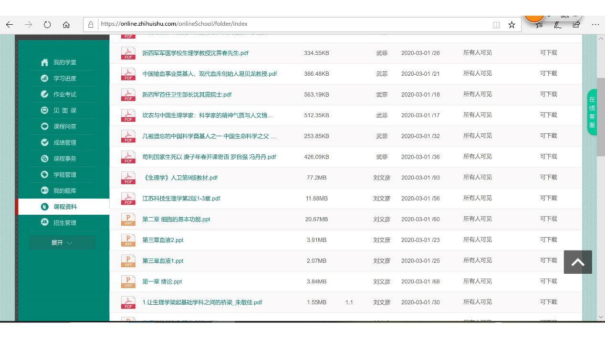
Task: Open 成绩管理 from sidebar
Action: pyautogui.click(x=64, y=142)
